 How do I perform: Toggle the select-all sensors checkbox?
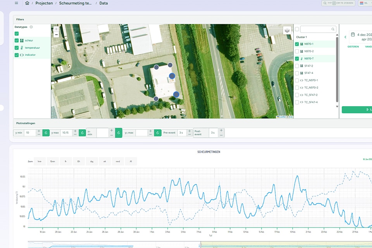[x=297, y=29]
